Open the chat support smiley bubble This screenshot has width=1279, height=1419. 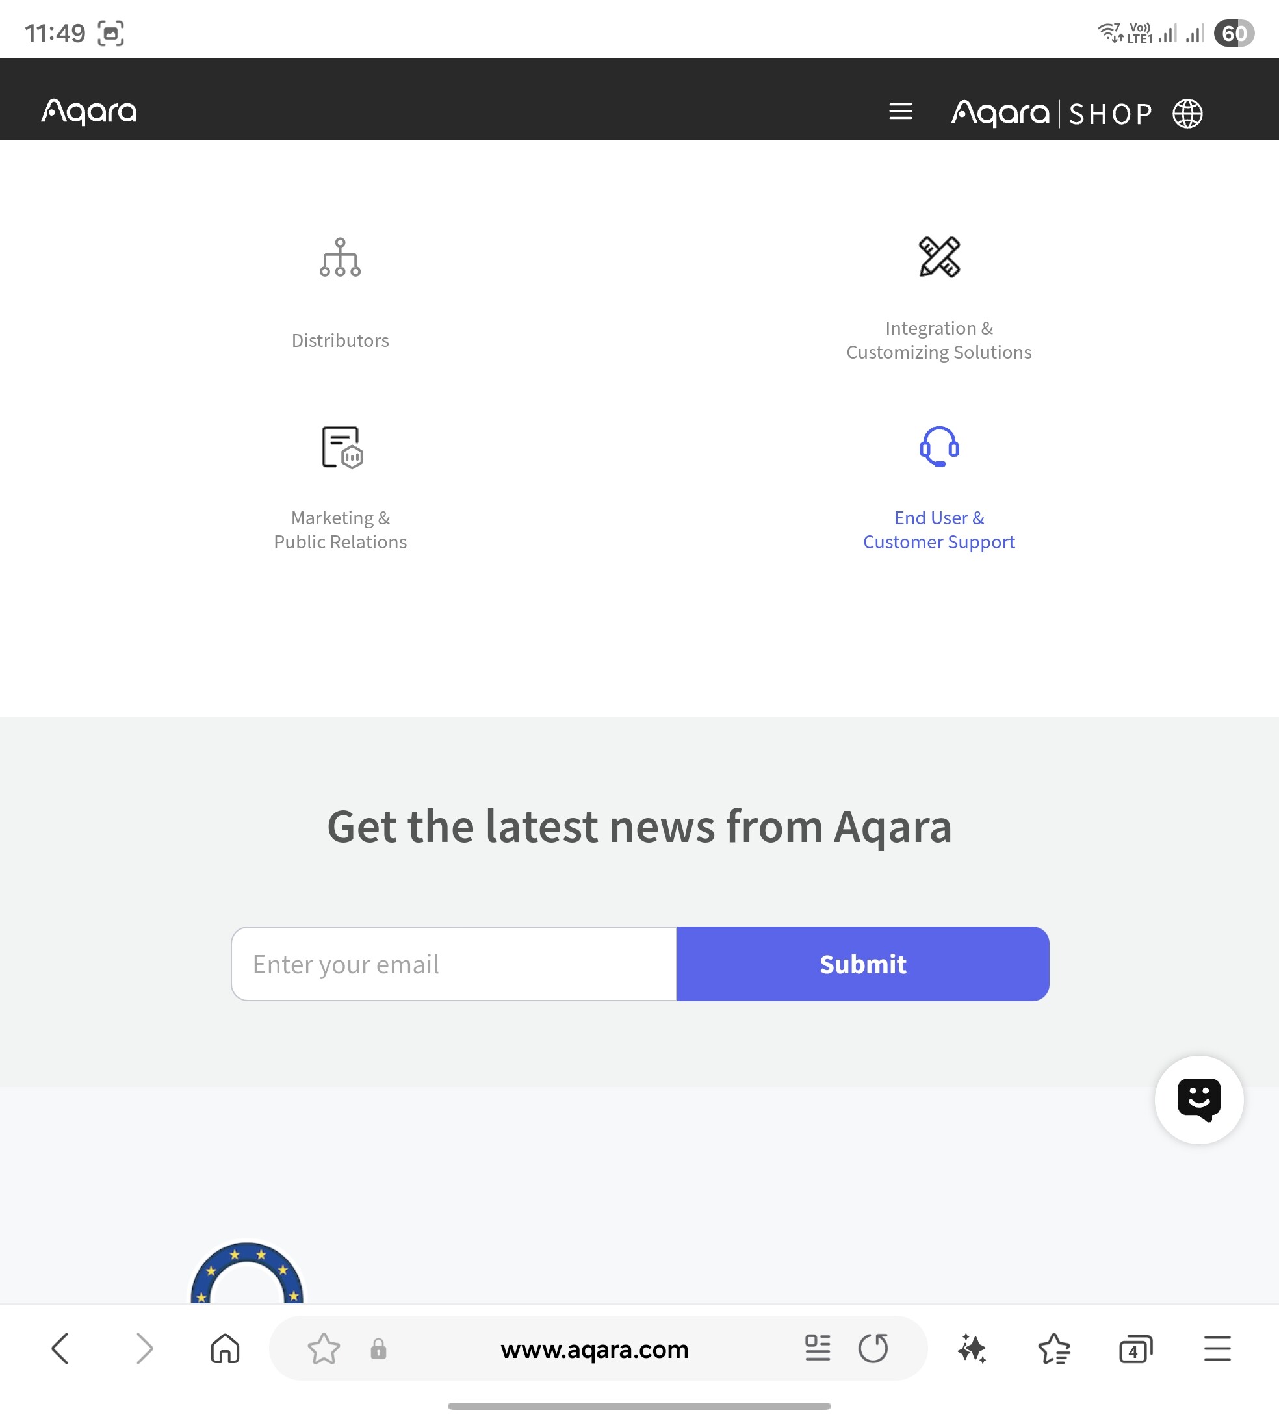(x=1199, y=1099)
